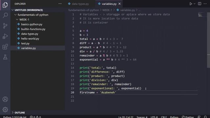Select Python interpreter in status bar

(15, 117)
